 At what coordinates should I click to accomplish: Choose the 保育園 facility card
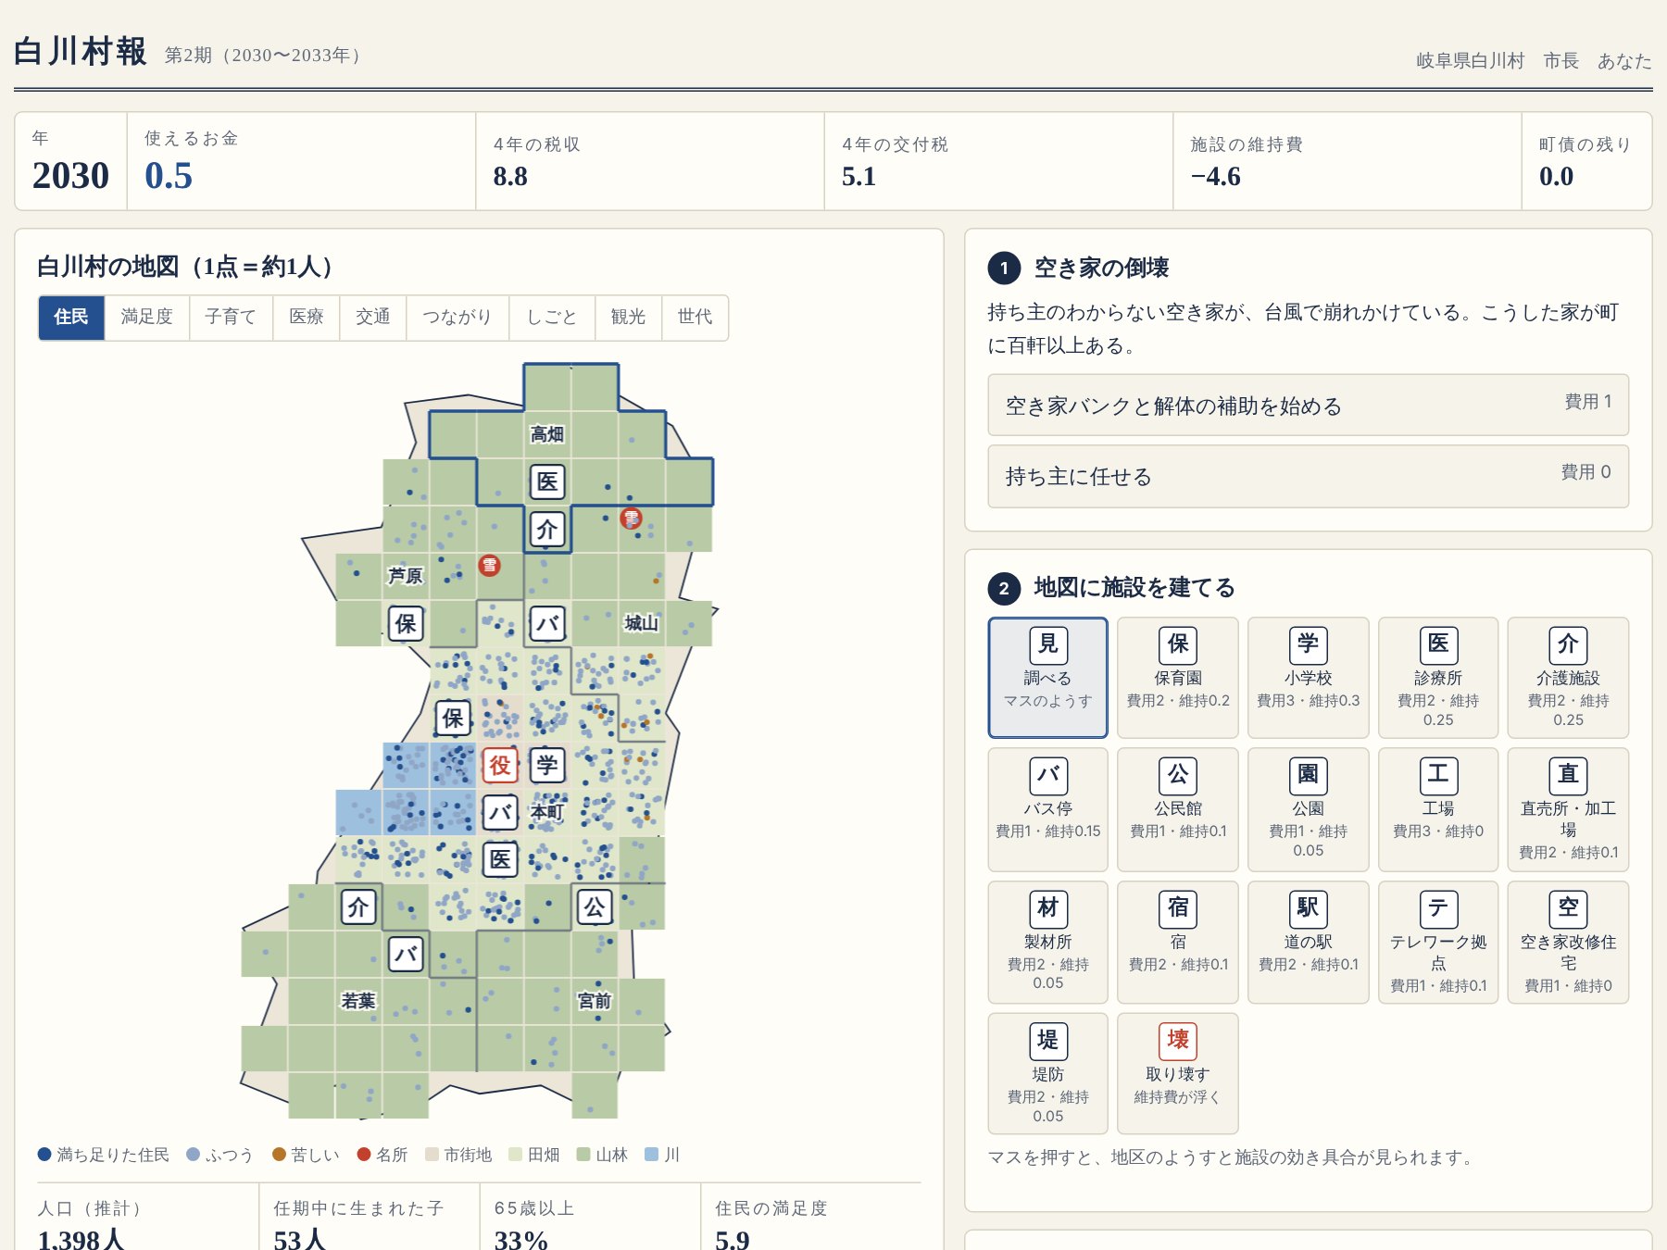pos(1178,677)
